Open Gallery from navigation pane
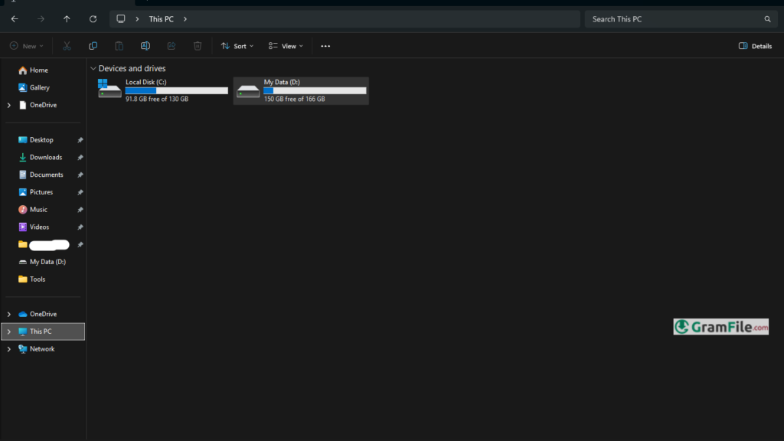The image size is (784, 441). 39,88
